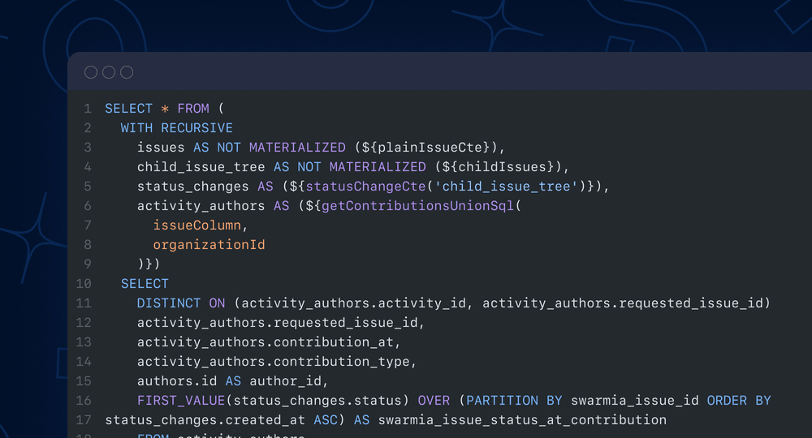The image size is (812, 438).
Task: Place cursor on activity_authors.contribution_at
Action: click(x=265, y=342)
